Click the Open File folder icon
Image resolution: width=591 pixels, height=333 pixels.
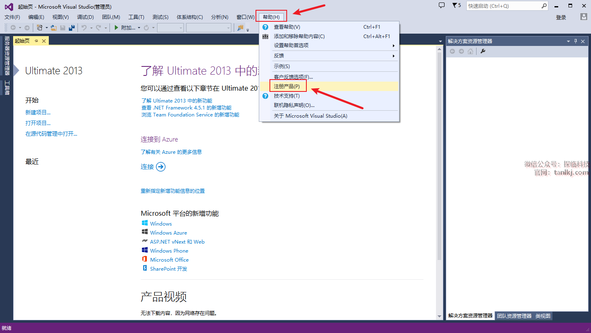pos(53,27)
